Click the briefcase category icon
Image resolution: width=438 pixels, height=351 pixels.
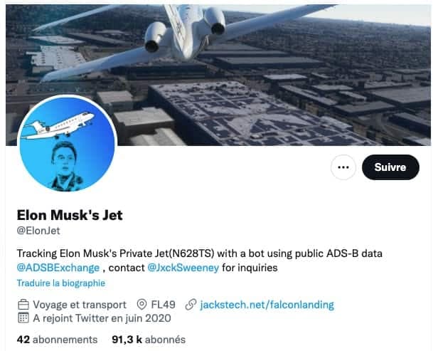(23, 305)
